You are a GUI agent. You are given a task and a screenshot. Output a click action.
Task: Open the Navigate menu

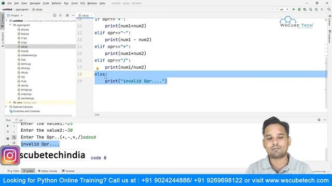click(x=35, y=3)
